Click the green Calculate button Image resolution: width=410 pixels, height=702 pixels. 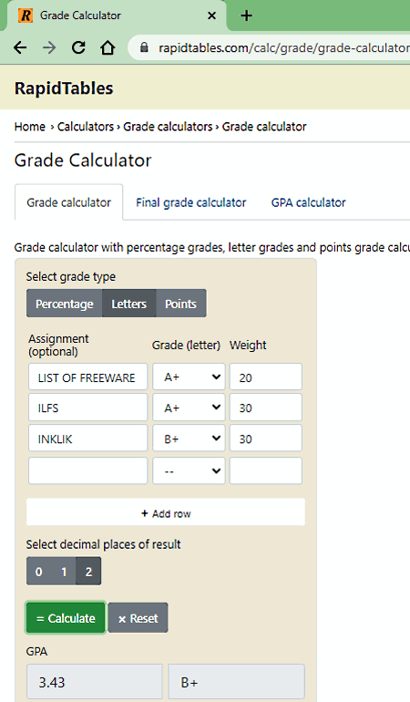(x=66, y=618)
